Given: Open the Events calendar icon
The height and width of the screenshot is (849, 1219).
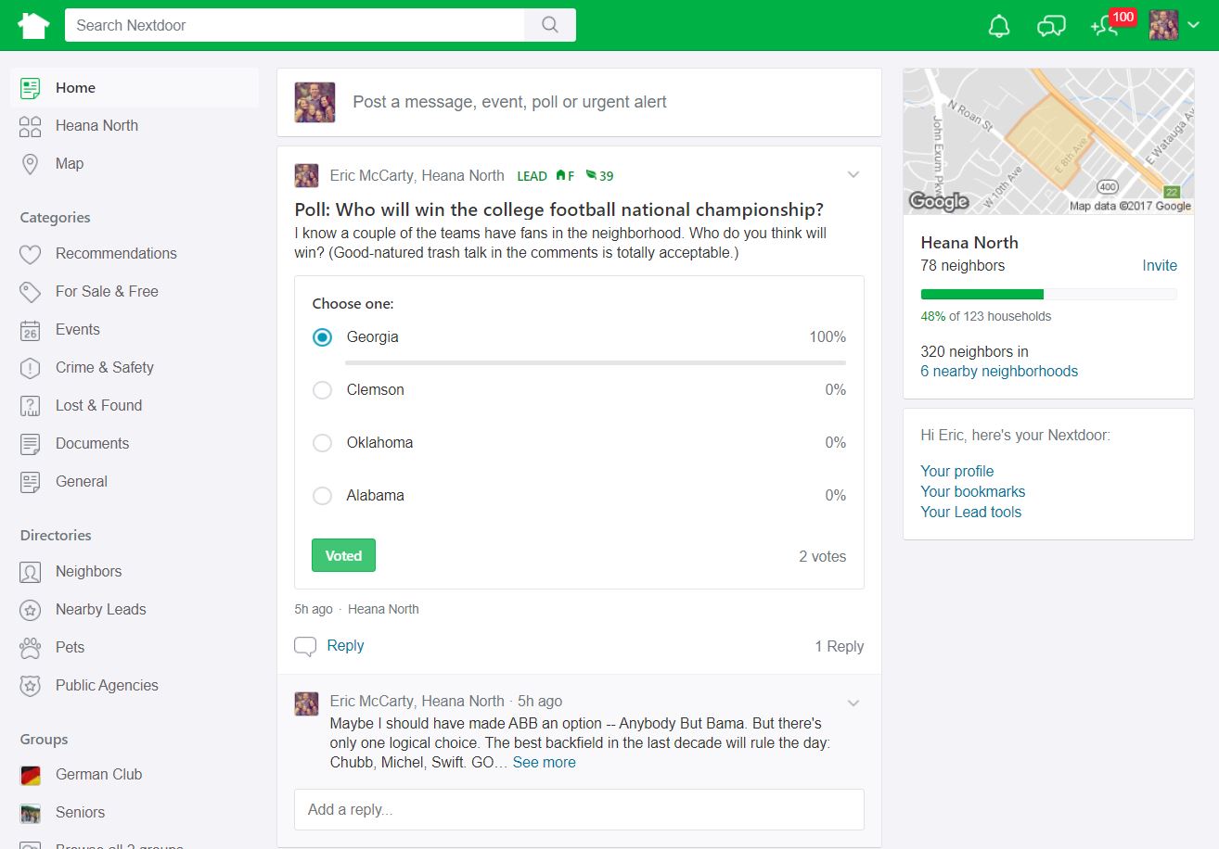Looking at the screenshot, I should 29,329.
